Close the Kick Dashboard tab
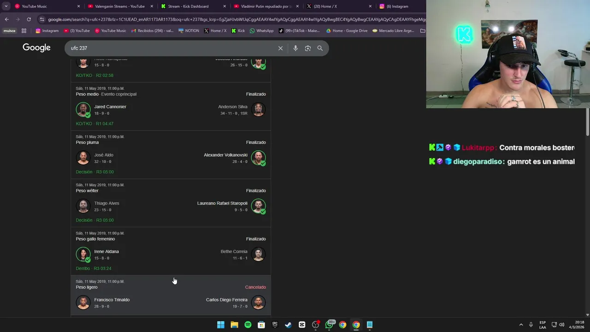The height and width of the screenshot is (332, 590). point(224,6)
